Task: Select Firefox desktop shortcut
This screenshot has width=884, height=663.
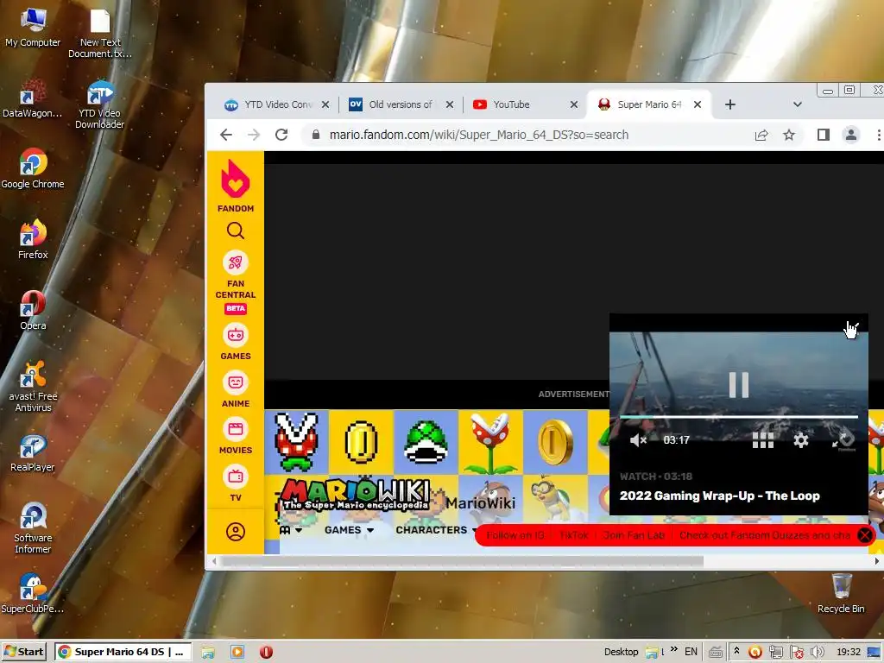Action: pyautogui.click(x=33, y=239)
